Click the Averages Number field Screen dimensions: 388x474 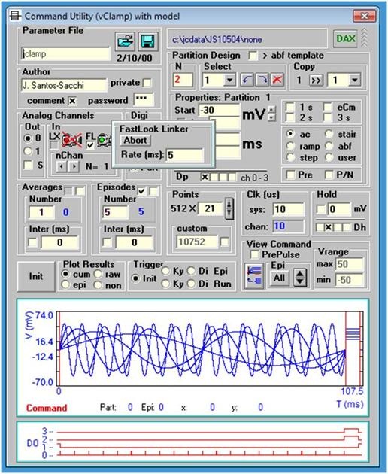point(41,212)
